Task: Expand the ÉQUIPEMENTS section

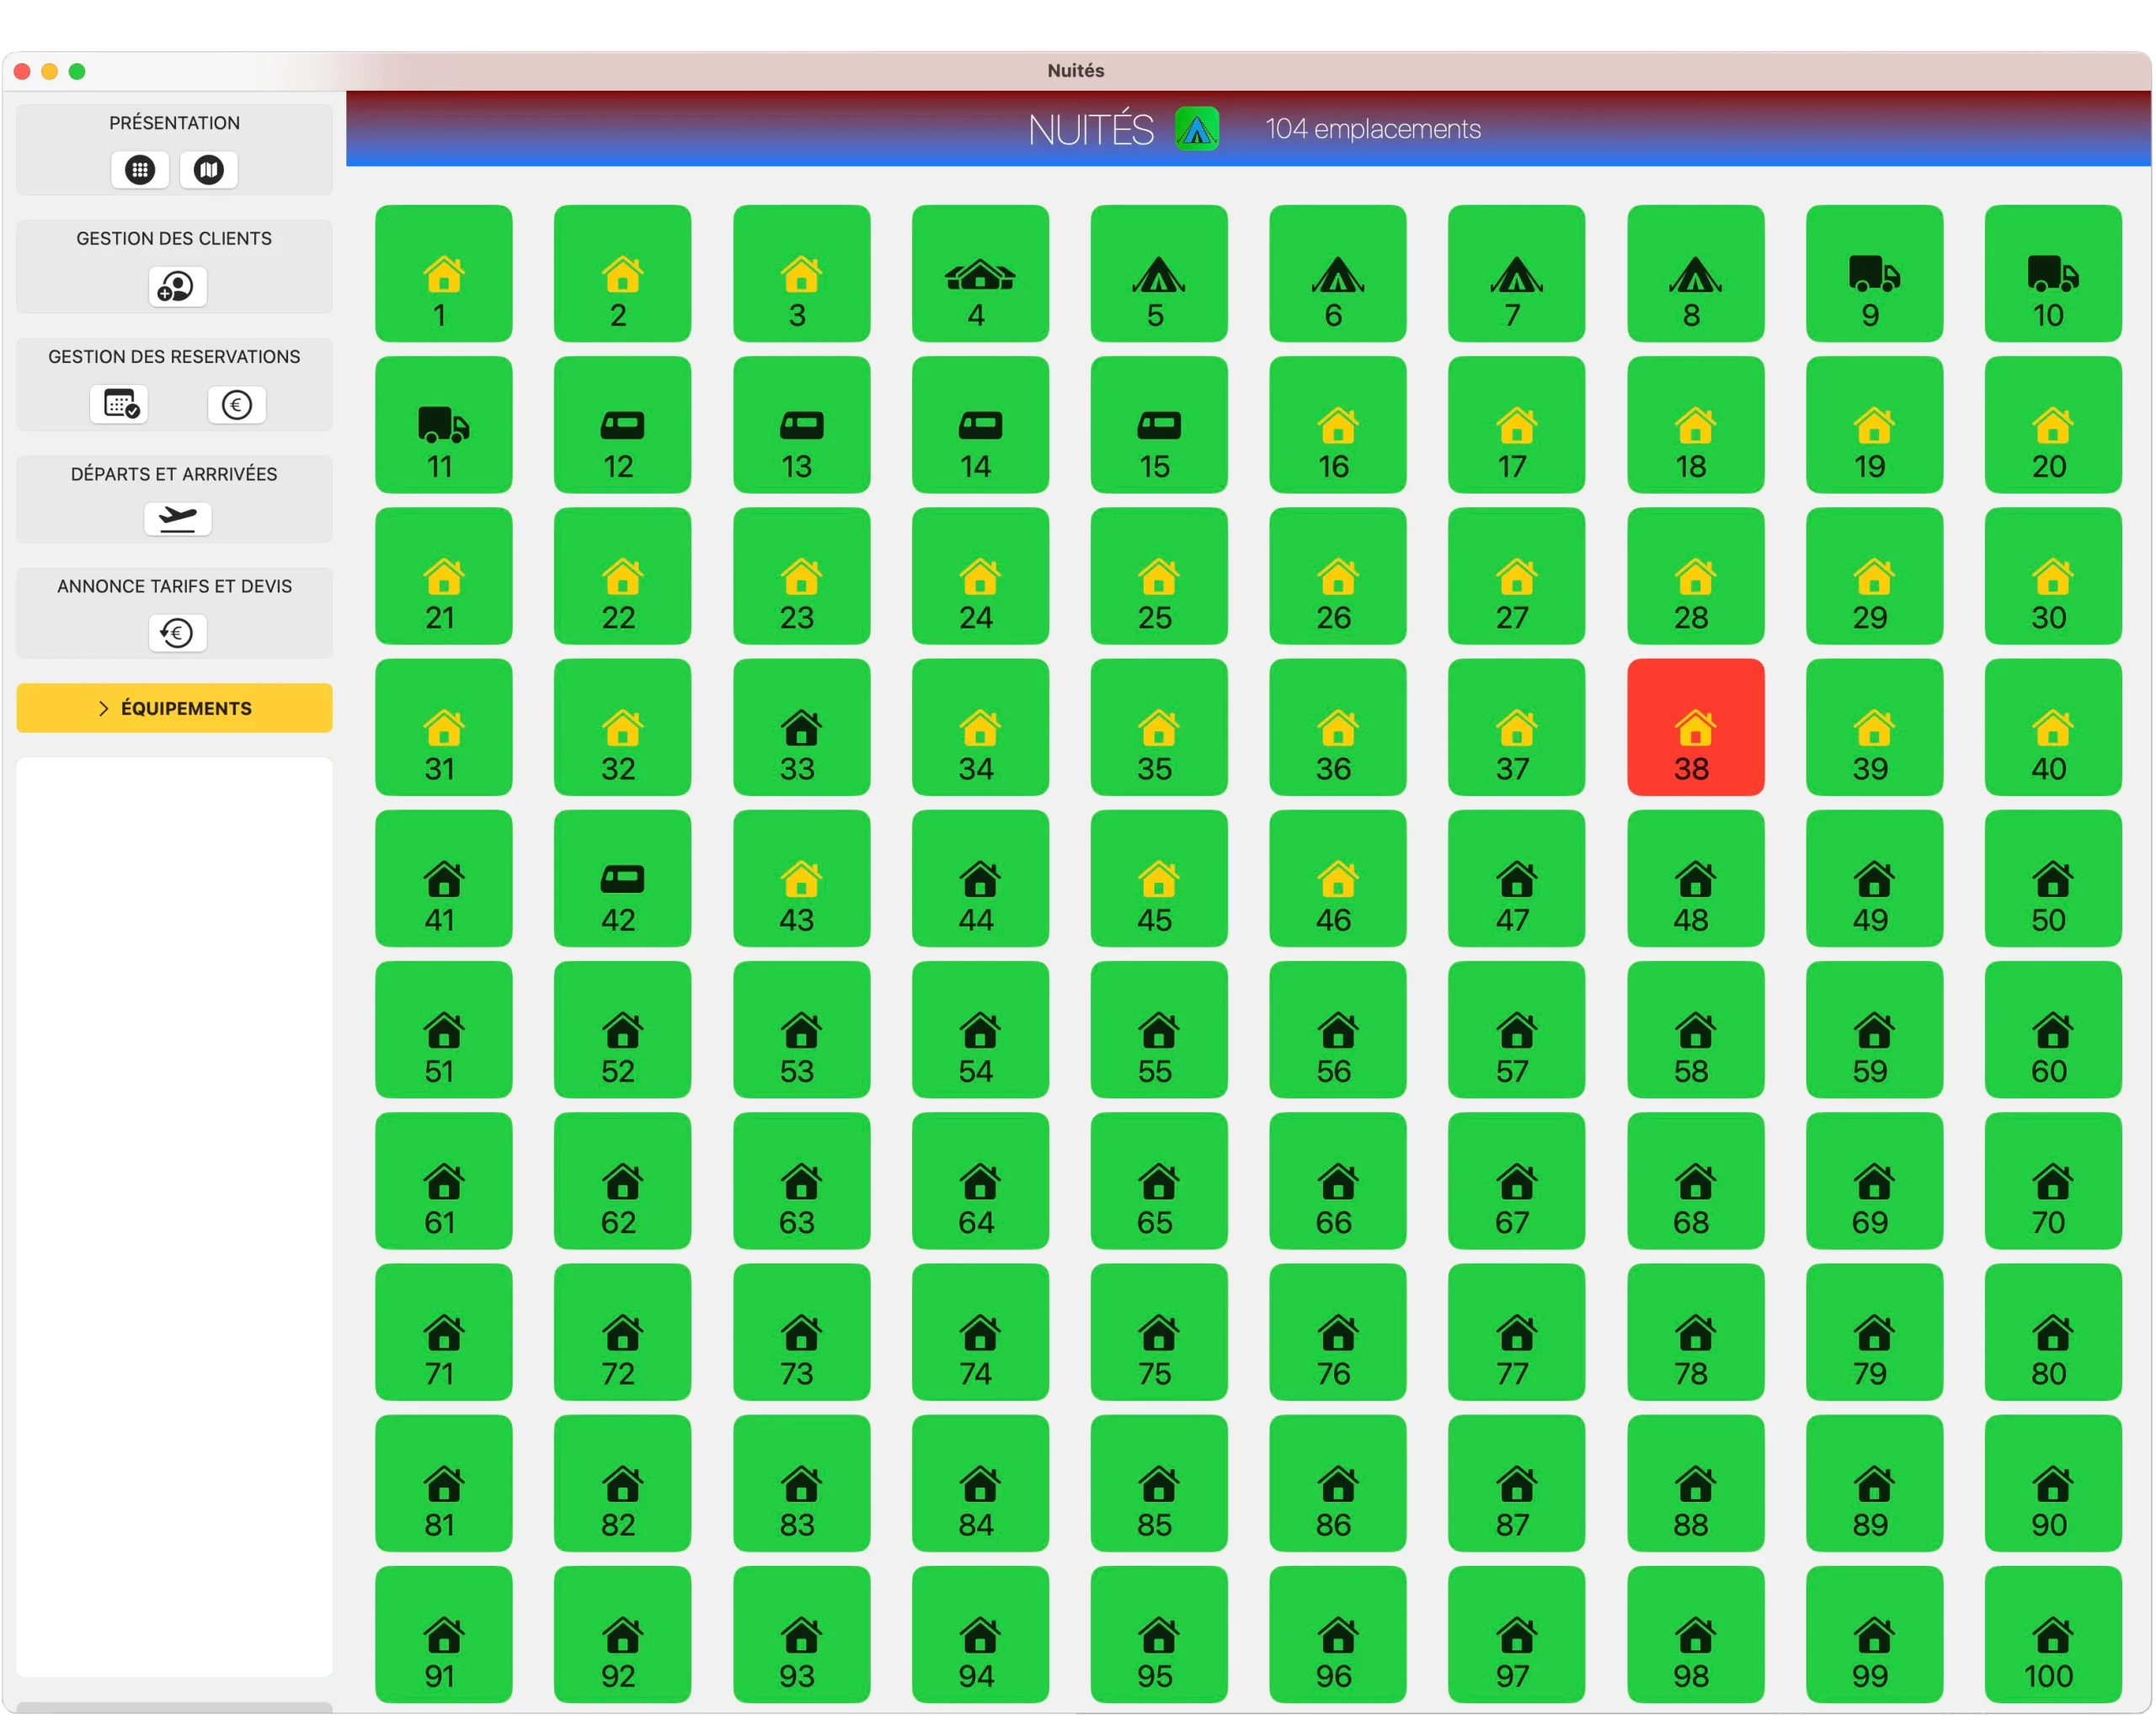Action: 174,708
